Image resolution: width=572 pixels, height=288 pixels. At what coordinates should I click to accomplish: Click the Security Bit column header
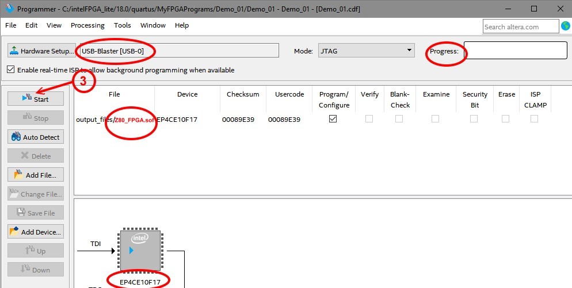(x=475, y=99)
